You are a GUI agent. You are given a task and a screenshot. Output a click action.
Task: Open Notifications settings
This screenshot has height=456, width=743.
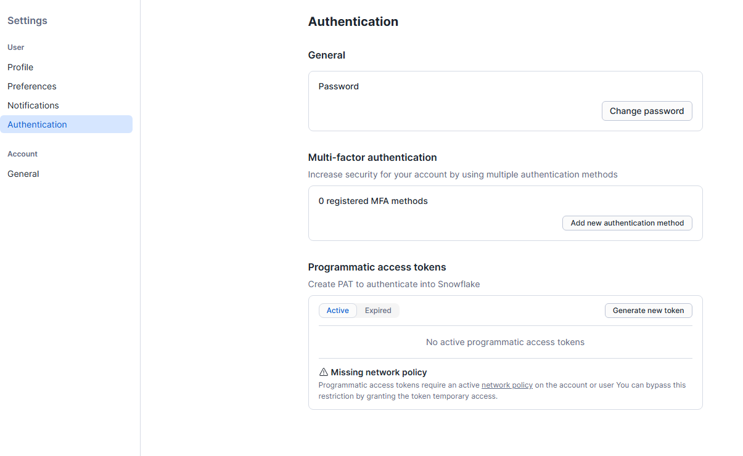tap(33, 105)
